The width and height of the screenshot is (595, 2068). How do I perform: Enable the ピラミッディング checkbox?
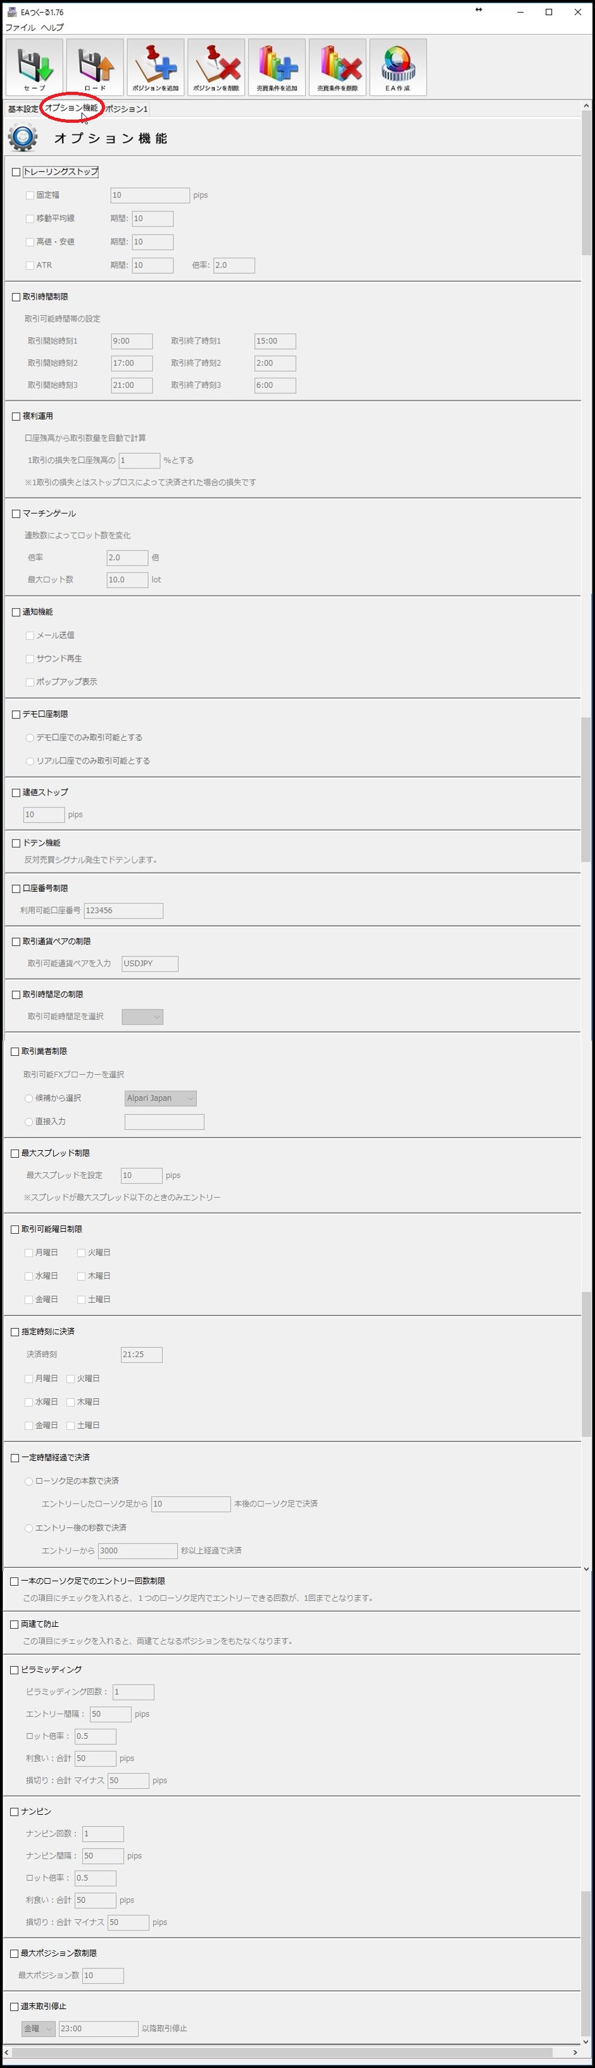coord(15,1670)
